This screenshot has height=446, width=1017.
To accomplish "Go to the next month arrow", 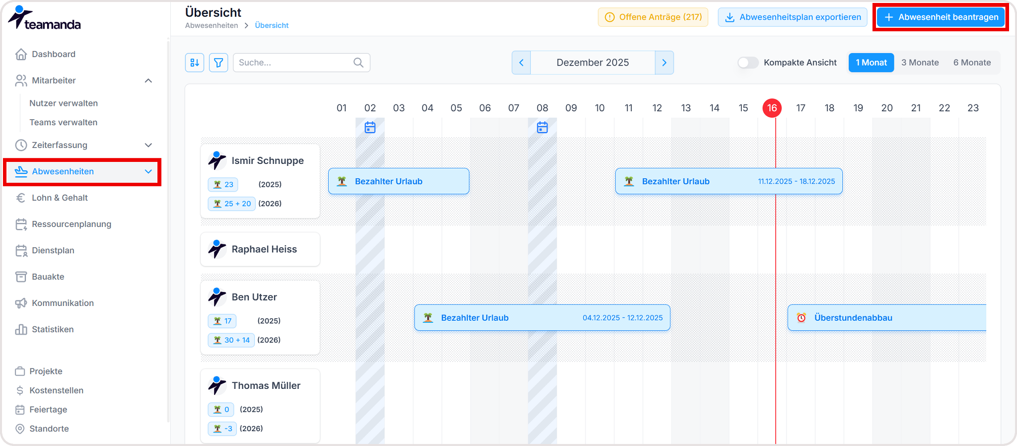I will [x=664, y=63].
